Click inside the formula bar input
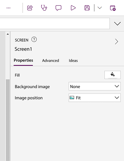Viewport: 124px width, 161px height. pyautogui.click(x=55, y=23)
